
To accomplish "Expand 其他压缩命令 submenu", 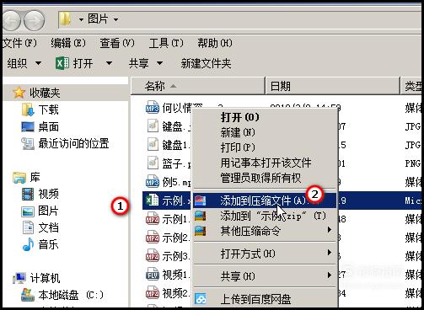I will pyautogui.click(x=265, y=231).
